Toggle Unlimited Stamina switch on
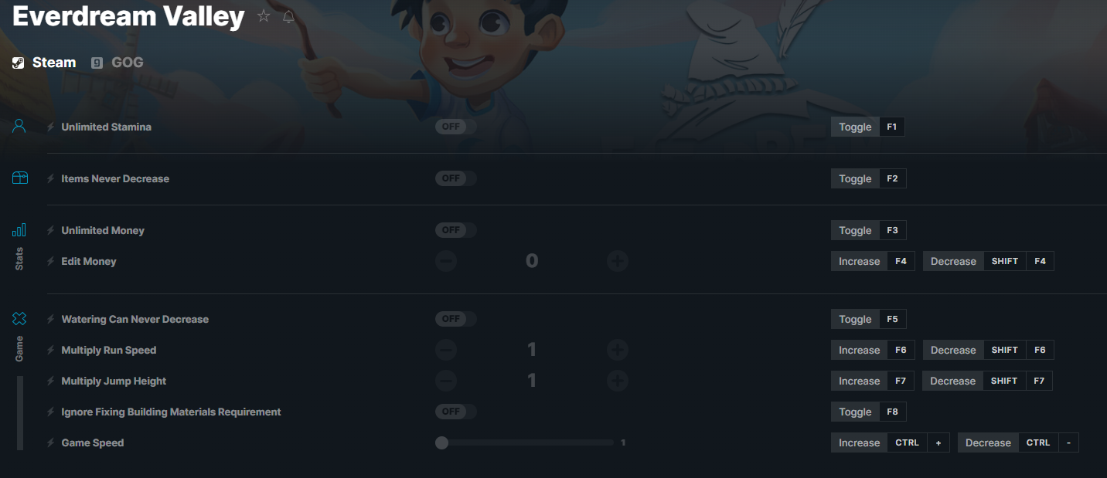This screenshot has width=1107, height=478. pyautogui.click(x=456, y=127)
